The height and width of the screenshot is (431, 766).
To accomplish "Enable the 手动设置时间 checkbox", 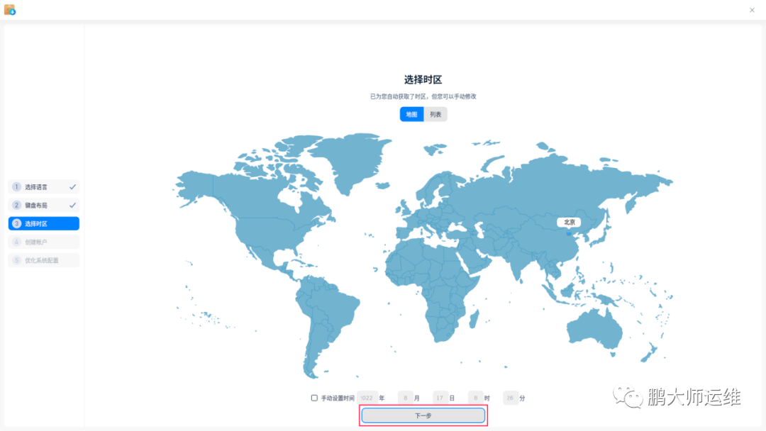I will click(x=314, y=398).
